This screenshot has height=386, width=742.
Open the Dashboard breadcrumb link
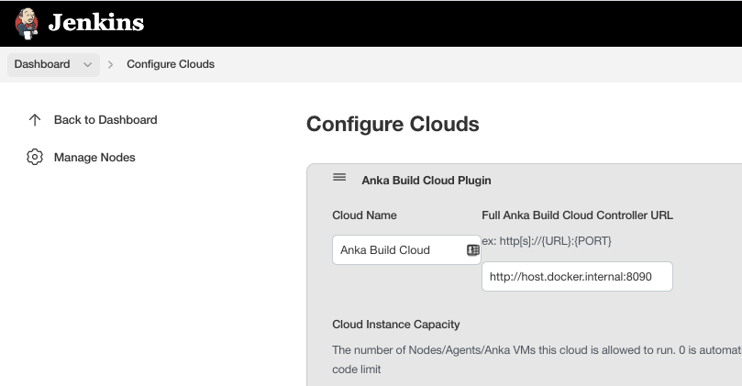point(42,64)
